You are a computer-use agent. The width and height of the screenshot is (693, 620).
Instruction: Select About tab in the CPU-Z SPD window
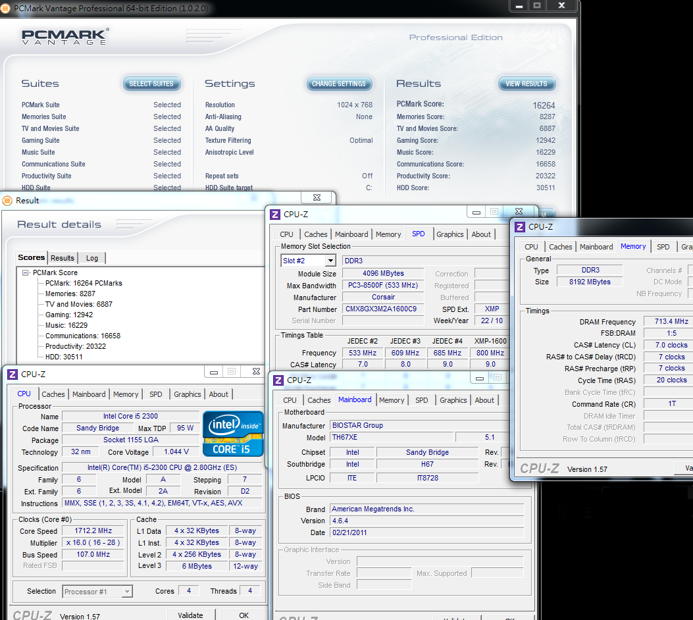pyautogui.click(x=481, y=234)
